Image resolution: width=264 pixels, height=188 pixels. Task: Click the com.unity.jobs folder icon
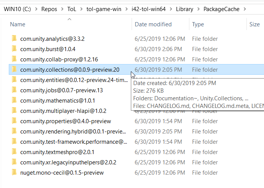click(15, 90)
